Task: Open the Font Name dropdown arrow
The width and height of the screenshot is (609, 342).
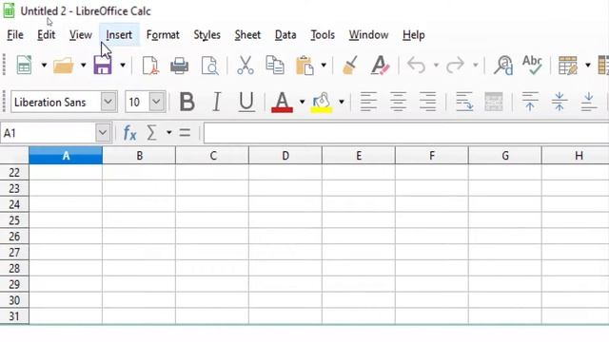Action: tap(108, 102)
